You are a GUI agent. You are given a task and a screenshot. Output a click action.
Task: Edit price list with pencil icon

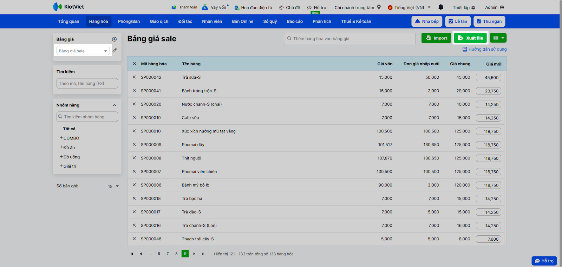(x=115, y=51)
